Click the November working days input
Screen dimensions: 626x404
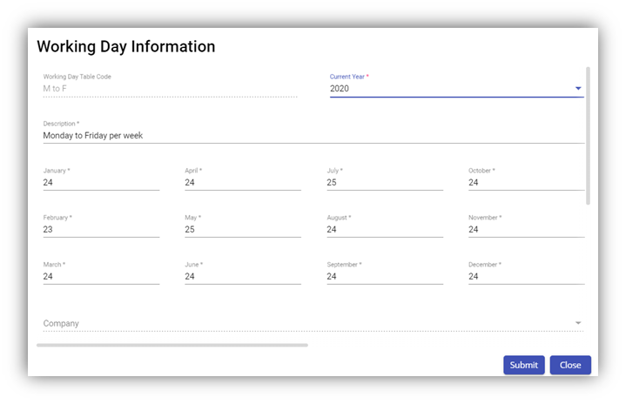pyautogui.click(x=526, y=230)
